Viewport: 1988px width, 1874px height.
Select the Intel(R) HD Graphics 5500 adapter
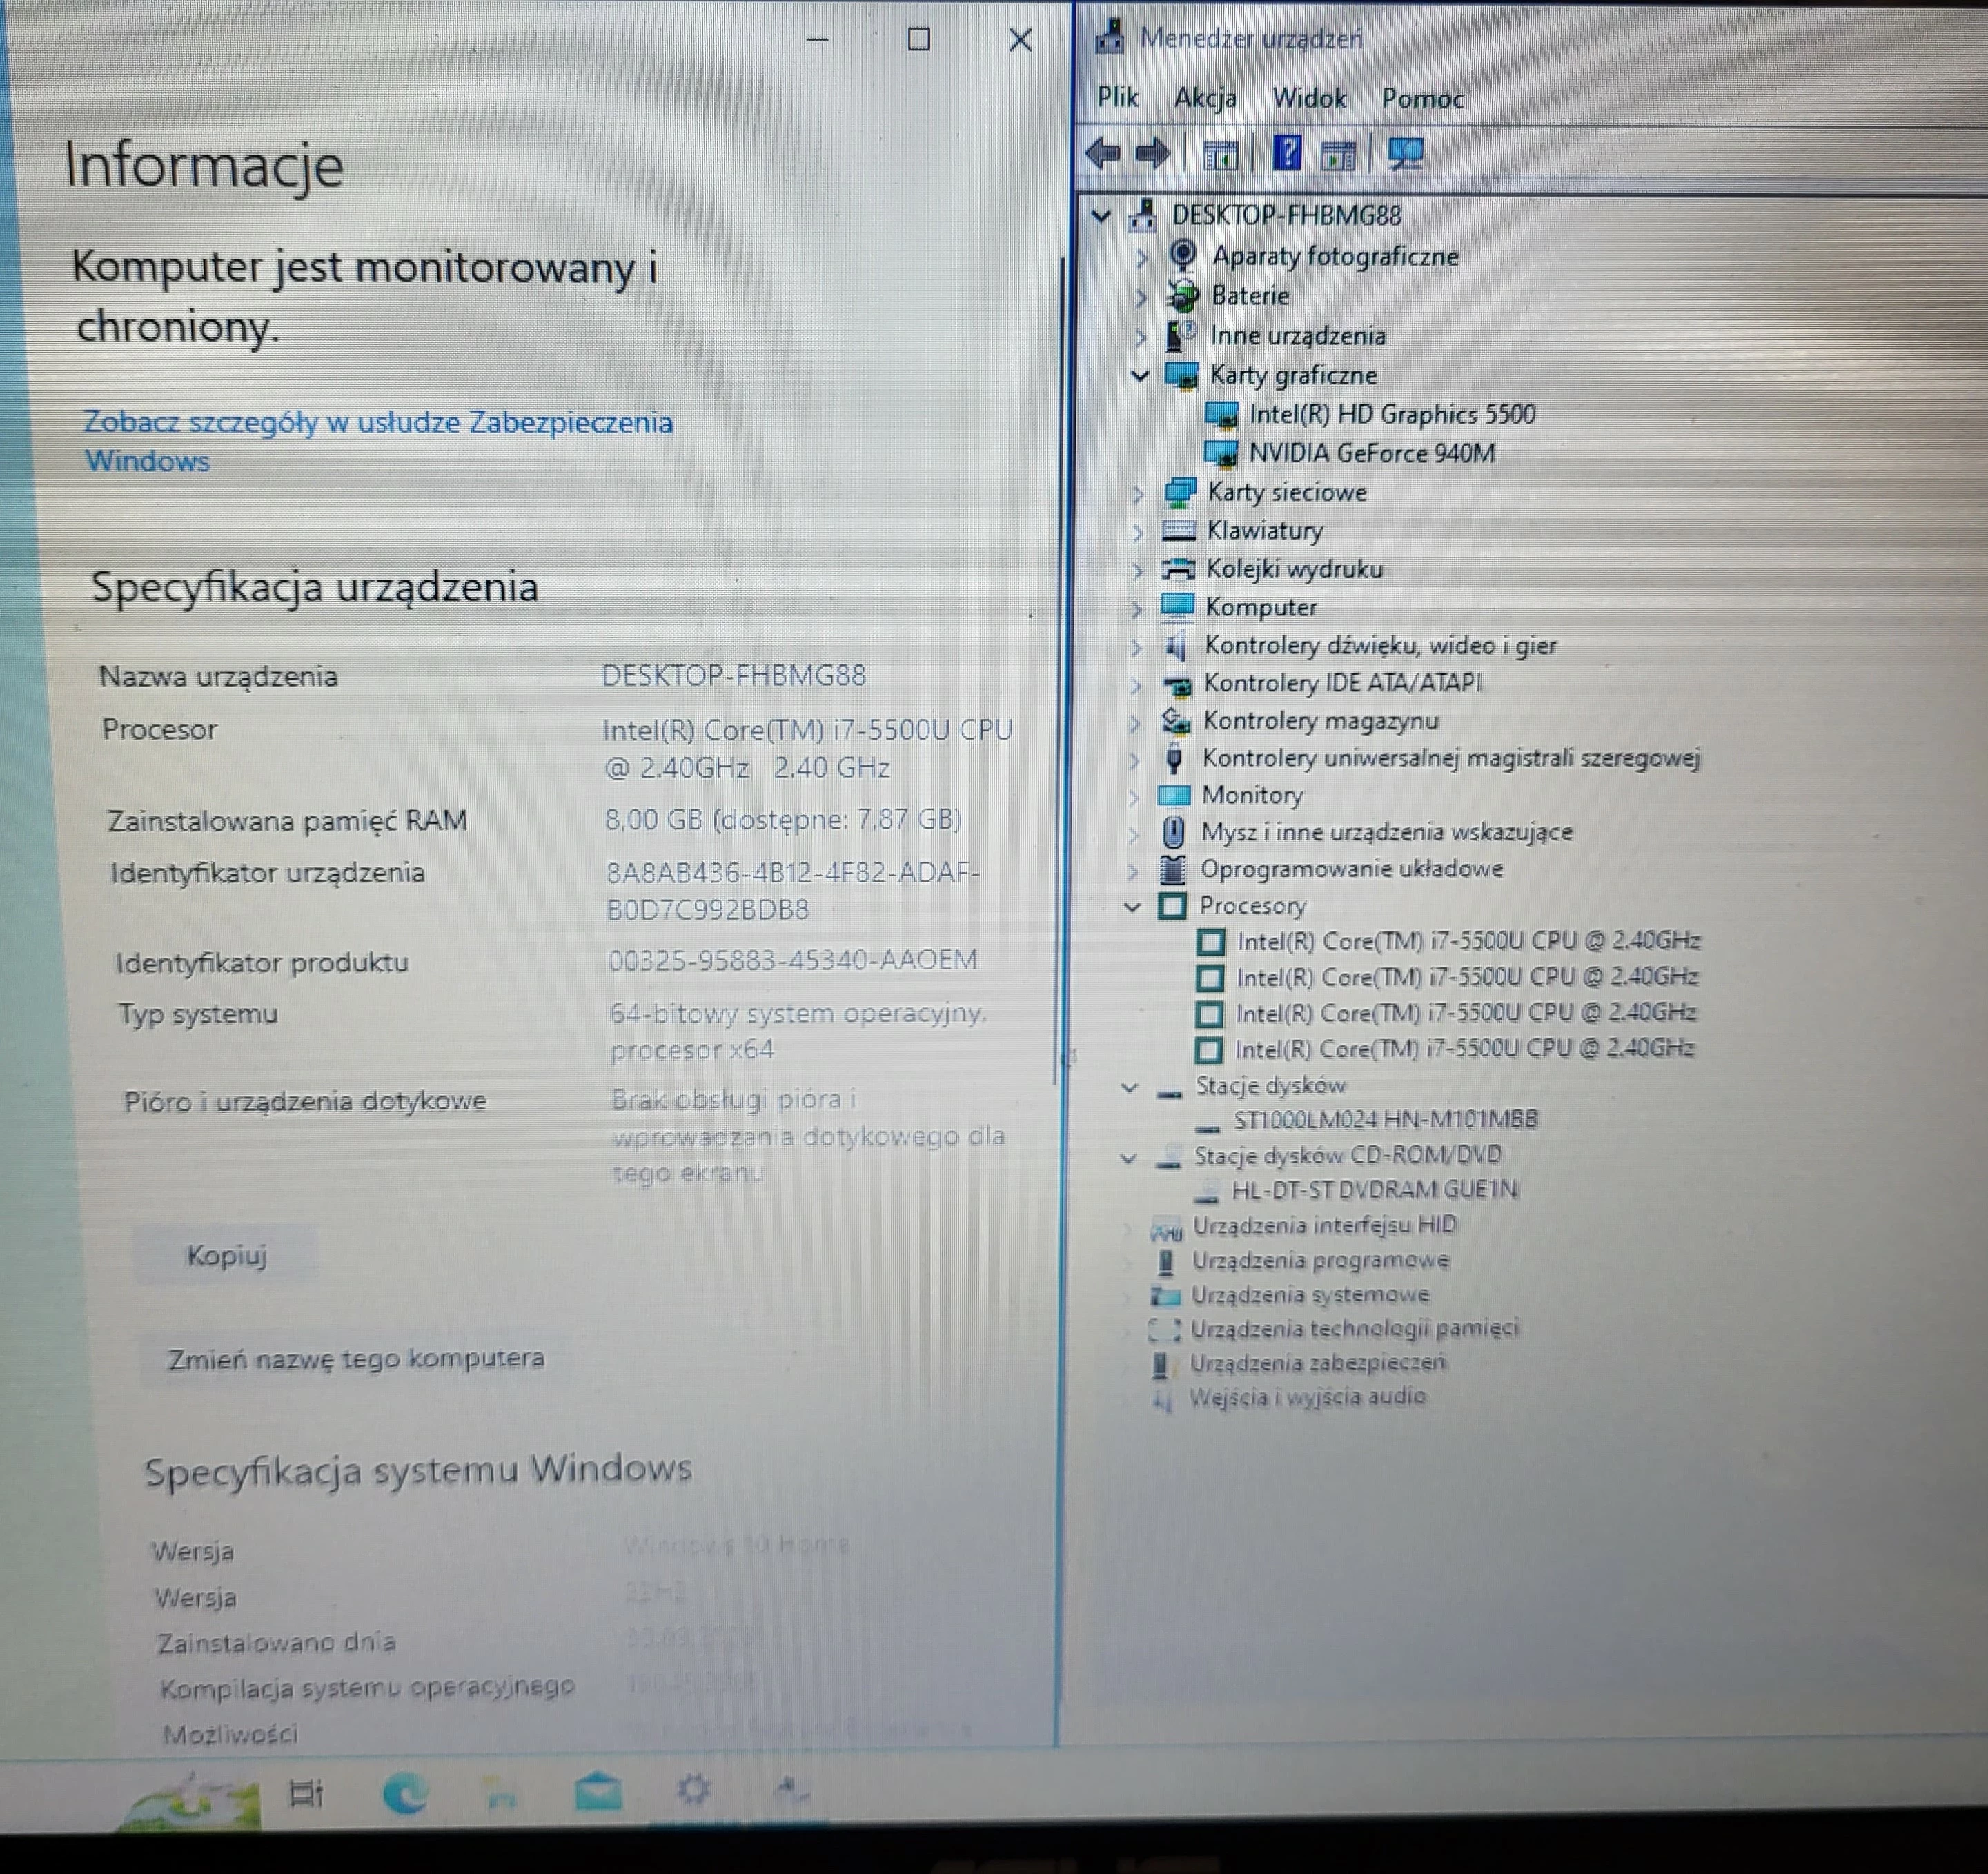click(1392, 414)
